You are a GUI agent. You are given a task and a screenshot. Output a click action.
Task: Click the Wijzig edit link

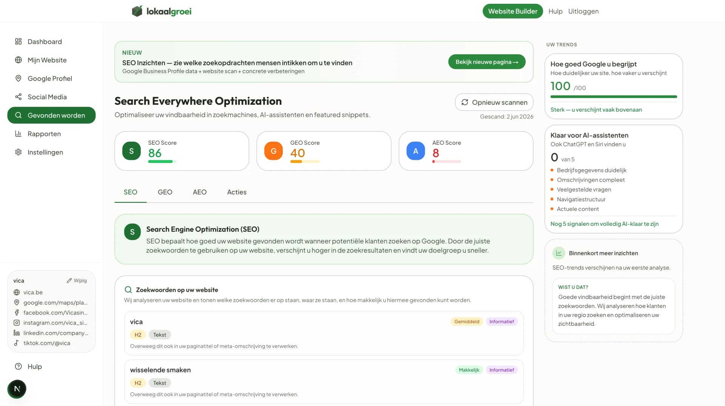coord(77,280)
